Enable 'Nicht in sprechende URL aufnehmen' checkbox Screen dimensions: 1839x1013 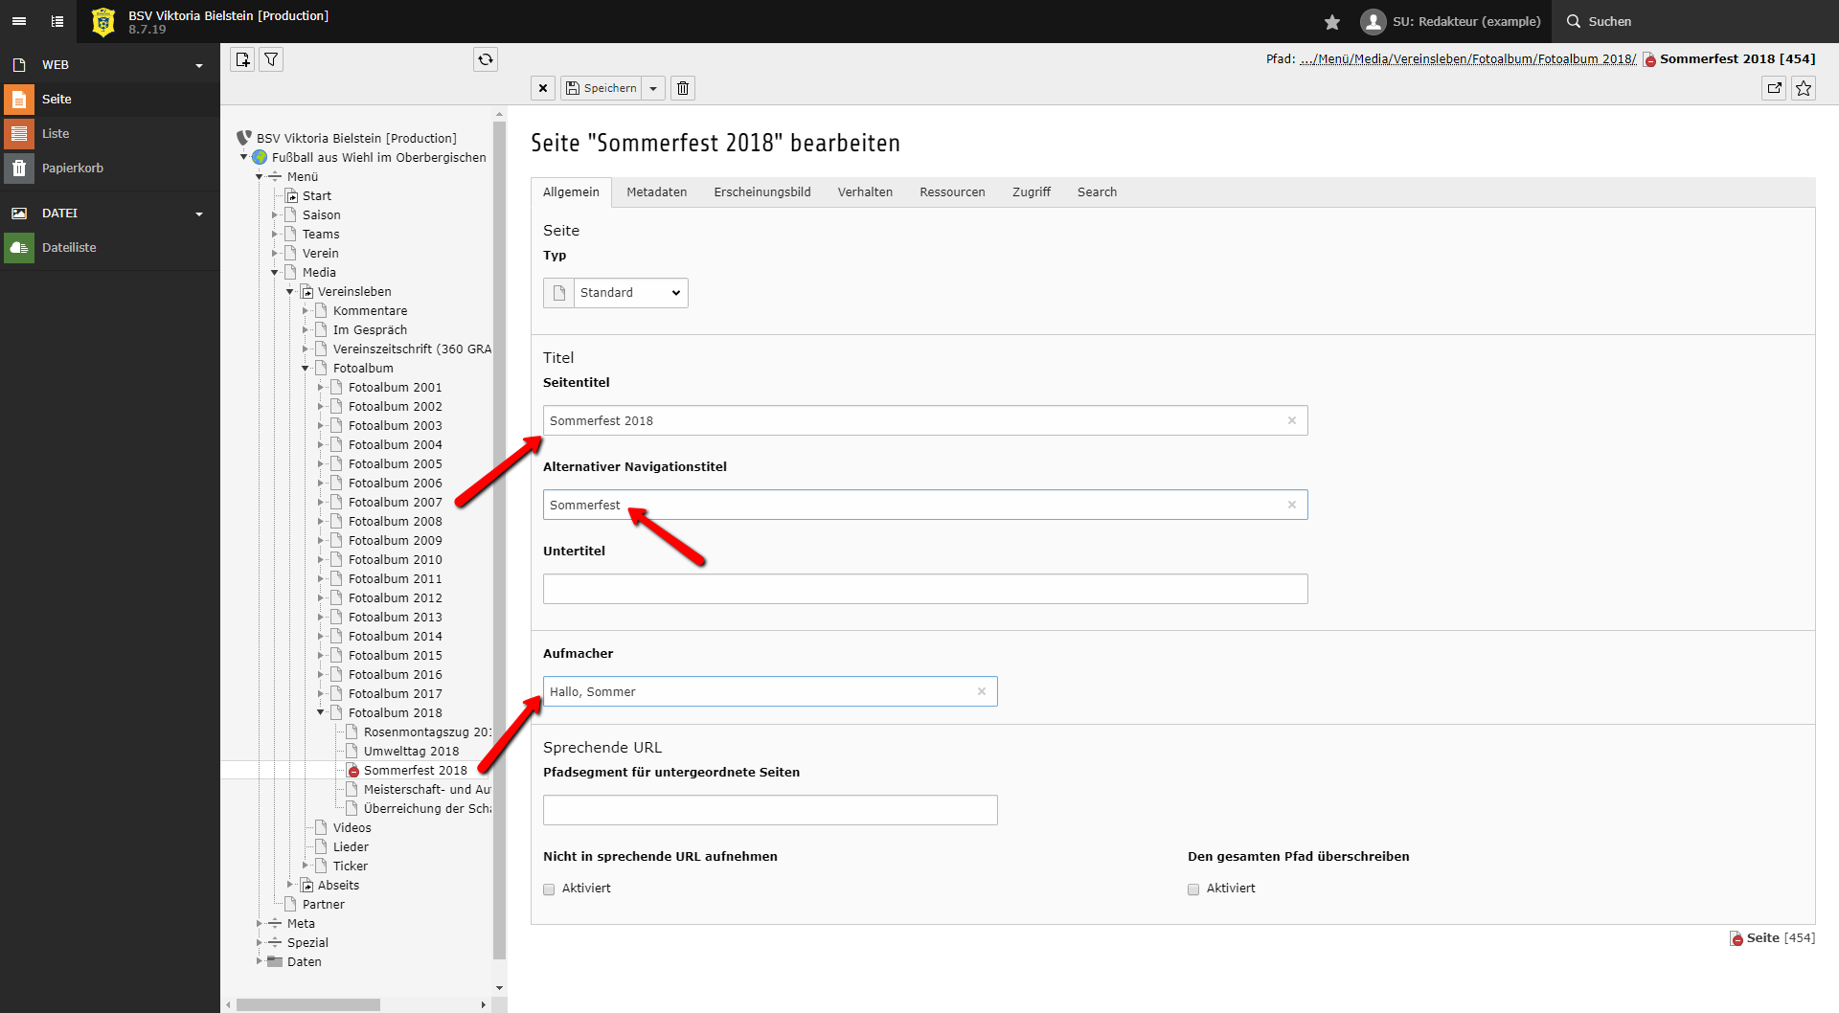pyautogui.click(x=549, y=889)
